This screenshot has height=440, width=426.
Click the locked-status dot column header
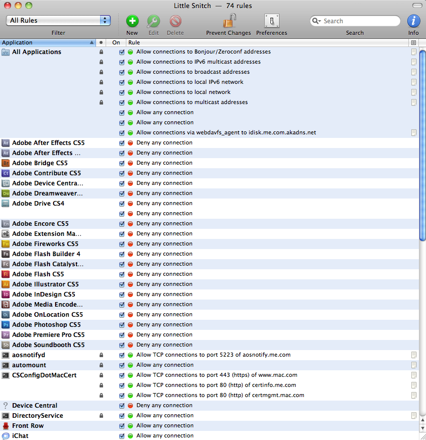101,42
